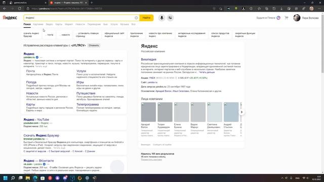Screen dimensions: 324x182
Task: Open the shopping cart icon
Action: pyautogui.click(x=286, y=18)
